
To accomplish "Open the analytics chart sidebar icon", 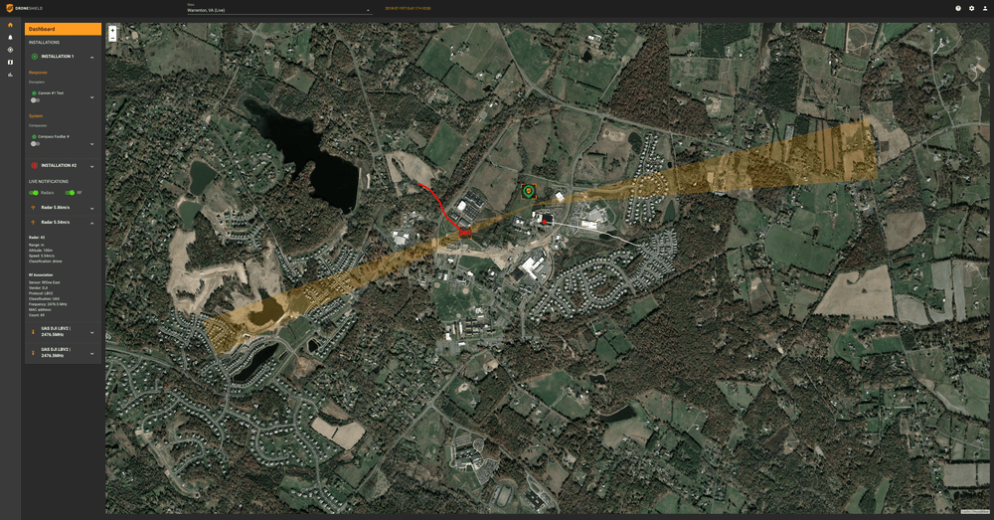I will tap(10, 75).
